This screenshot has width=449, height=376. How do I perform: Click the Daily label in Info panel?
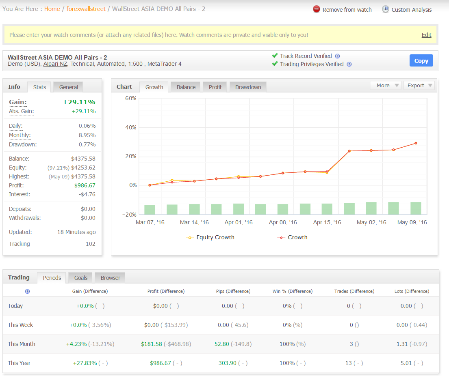click(x=16, y=126)
